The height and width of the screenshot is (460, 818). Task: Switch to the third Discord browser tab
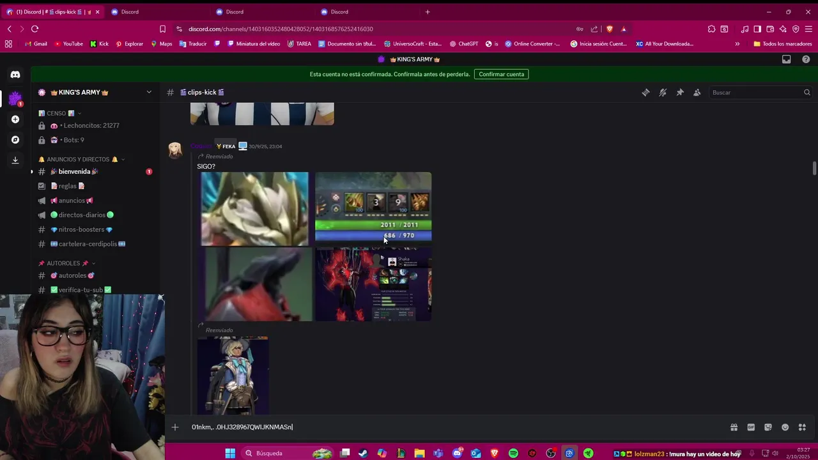point(262,11)
